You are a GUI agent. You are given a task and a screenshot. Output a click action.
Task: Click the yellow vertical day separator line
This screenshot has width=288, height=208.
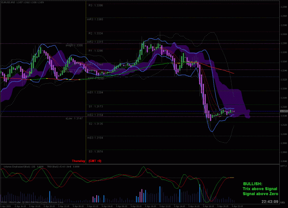tap(86, 82)
